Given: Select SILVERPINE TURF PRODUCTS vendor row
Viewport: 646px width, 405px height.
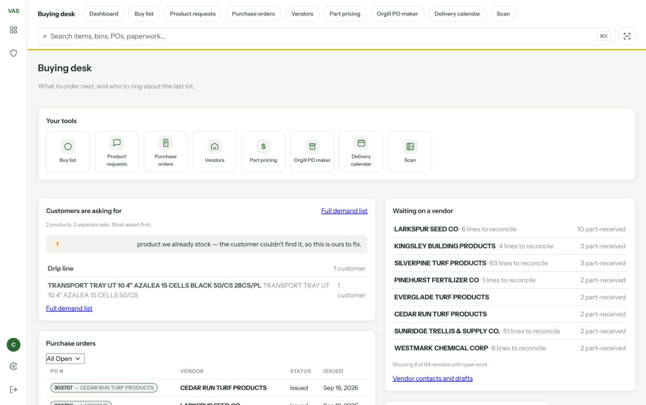Looking at the screenshot, I should (x=510, y=263).
